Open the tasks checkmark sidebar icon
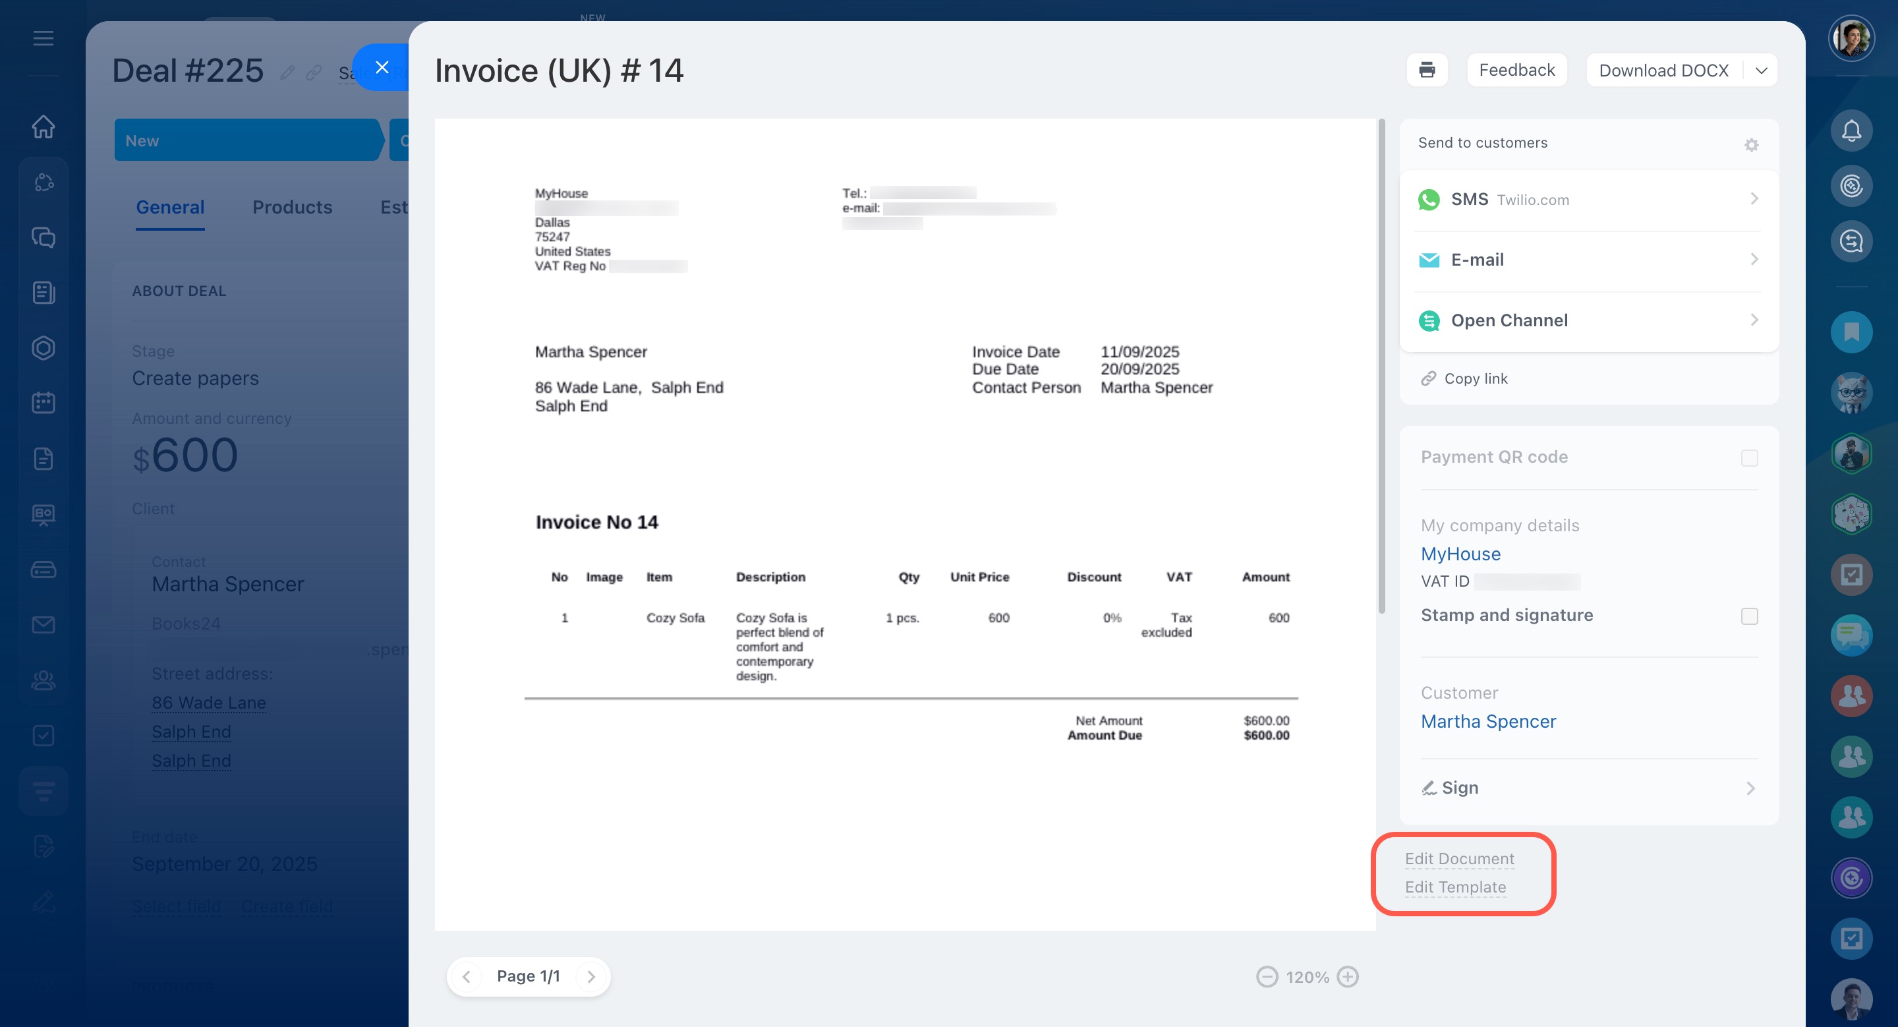 43,735
